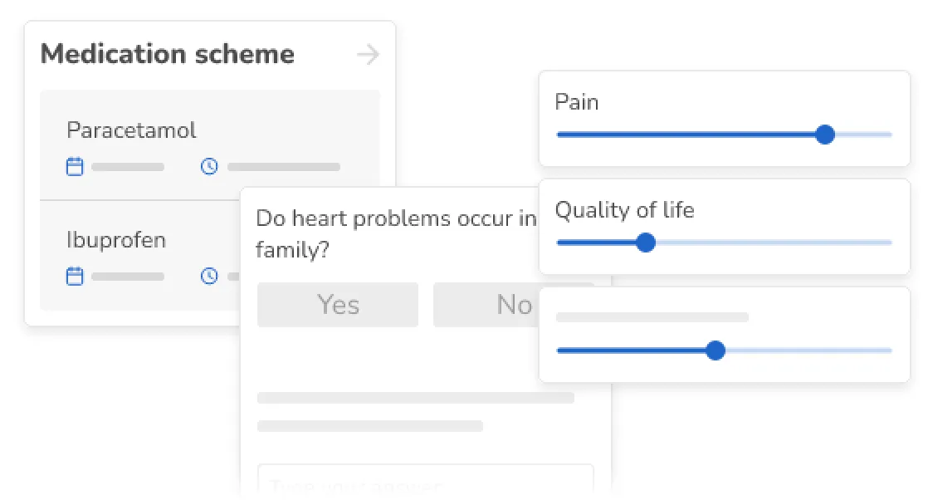
Task: Click Ibuprofen calendar icon
Action: pos(75,276)
